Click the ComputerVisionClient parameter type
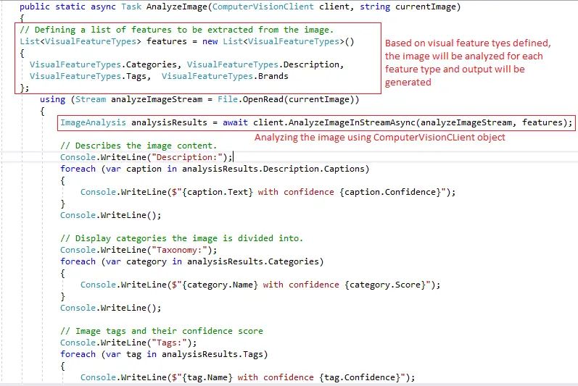The width and height of the screenshot is (578, 386). (x=263, y=7)
